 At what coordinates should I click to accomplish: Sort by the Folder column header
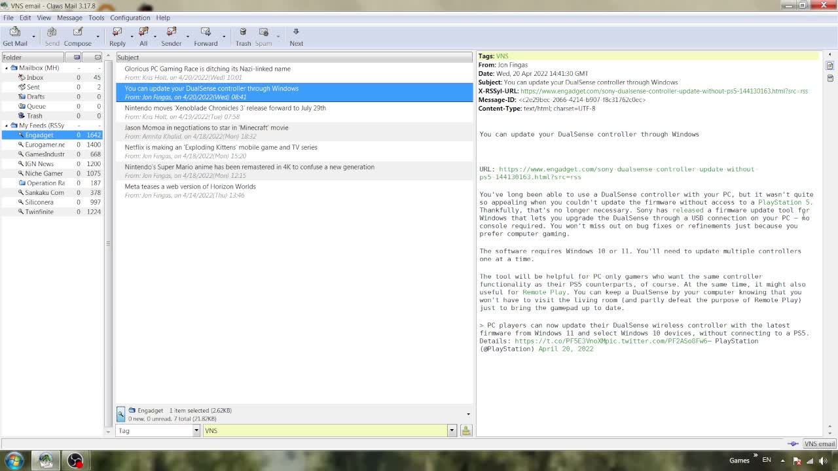[x=33, y=58]
